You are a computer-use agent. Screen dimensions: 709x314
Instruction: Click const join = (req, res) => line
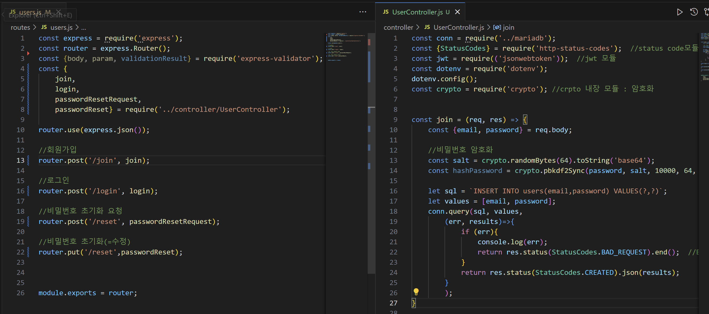click(469, 120)
